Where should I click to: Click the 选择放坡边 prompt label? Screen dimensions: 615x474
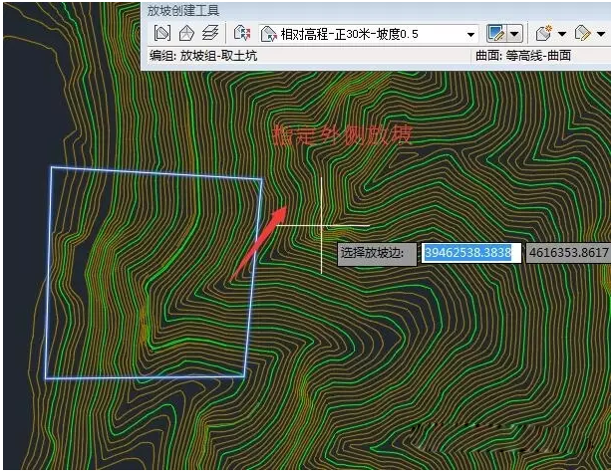[372, 253]
